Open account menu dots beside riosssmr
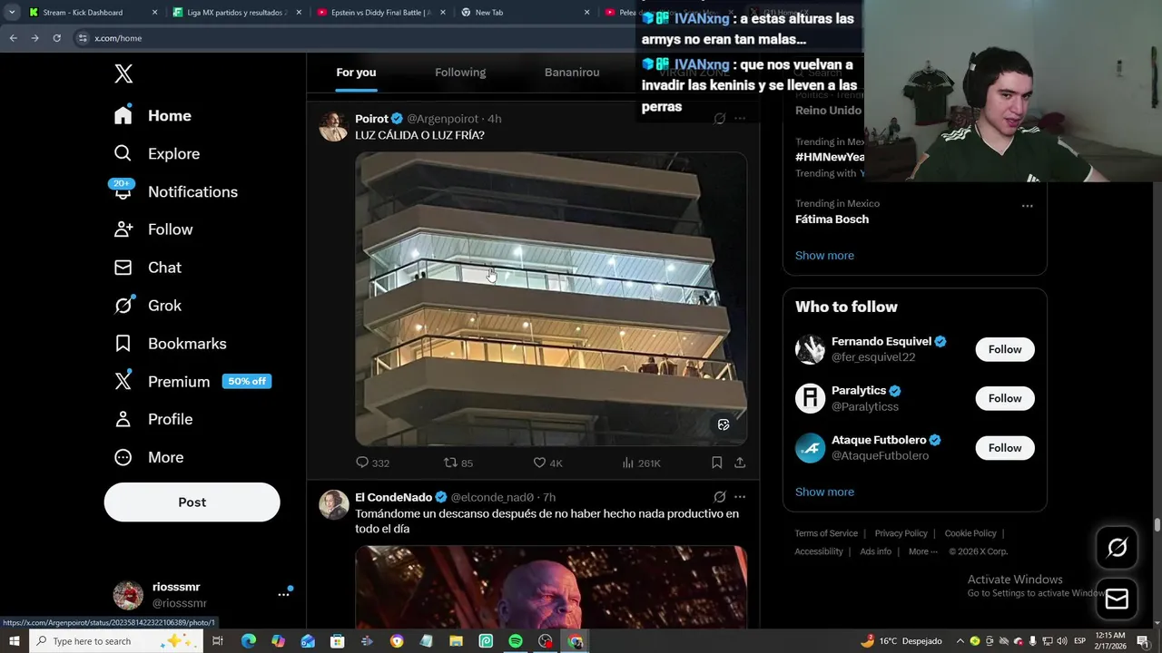The image size is (1162, 653). click(x=283, y=594)
